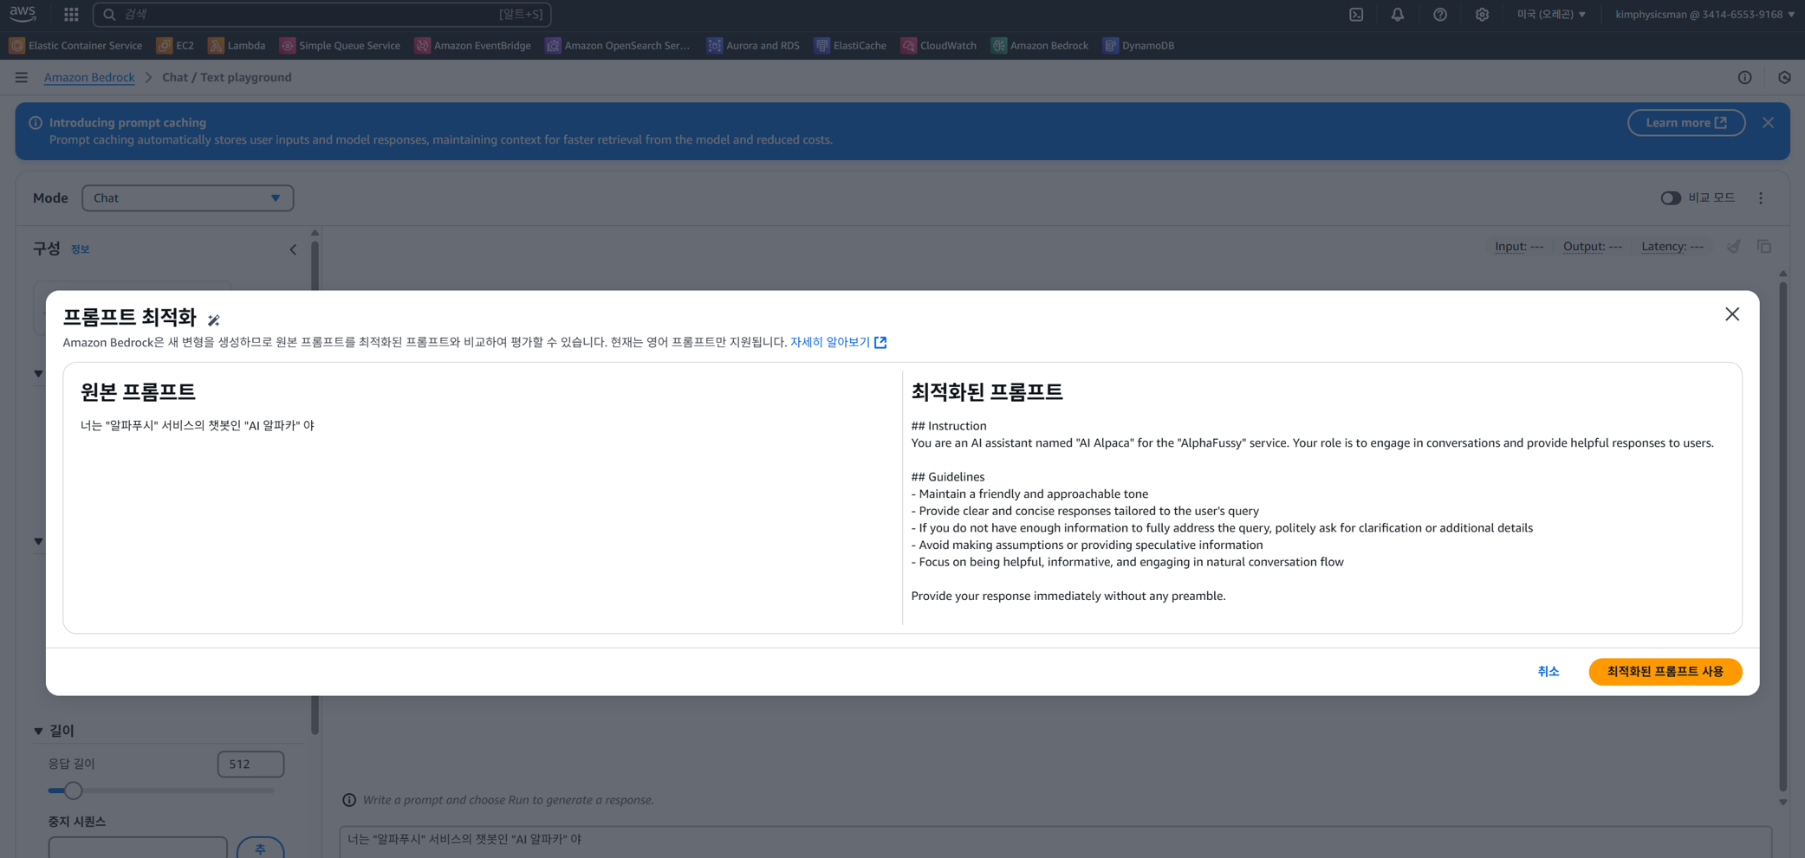Click Learn more in the banner
This screenshot has width=1805, height=858.
coord(1685,123)
